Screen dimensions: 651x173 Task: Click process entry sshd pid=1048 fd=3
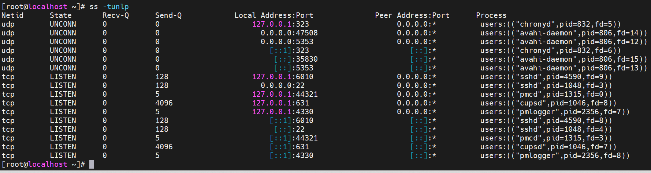pos(546,85)
